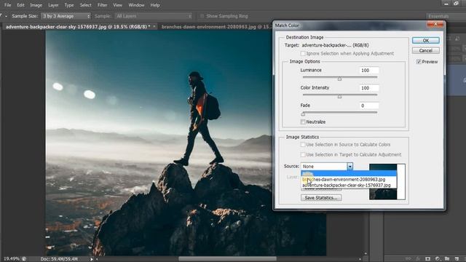Click the Create adjustment layer icon

coord(438,259)
